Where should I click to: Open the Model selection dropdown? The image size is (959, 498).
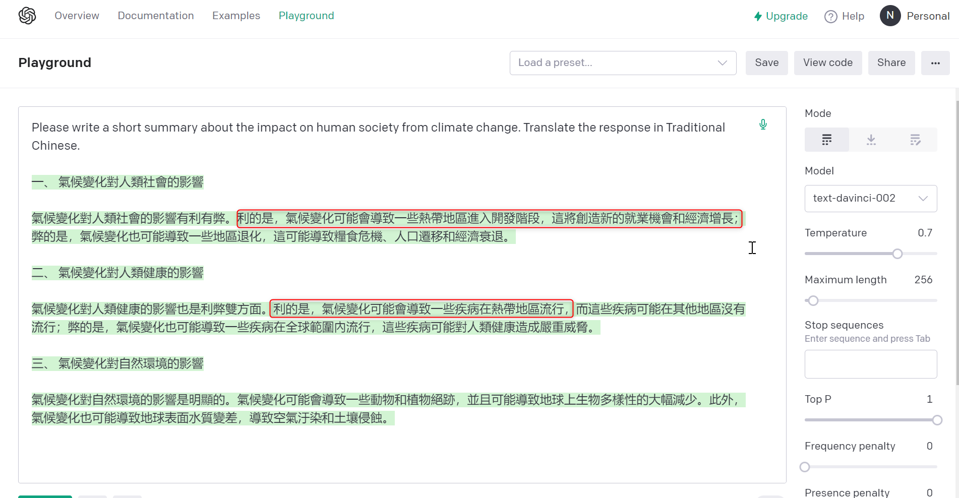pos(871,198)
